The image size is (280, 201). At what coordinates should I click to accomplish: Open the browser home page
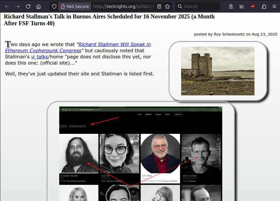(x=39, y=7)
